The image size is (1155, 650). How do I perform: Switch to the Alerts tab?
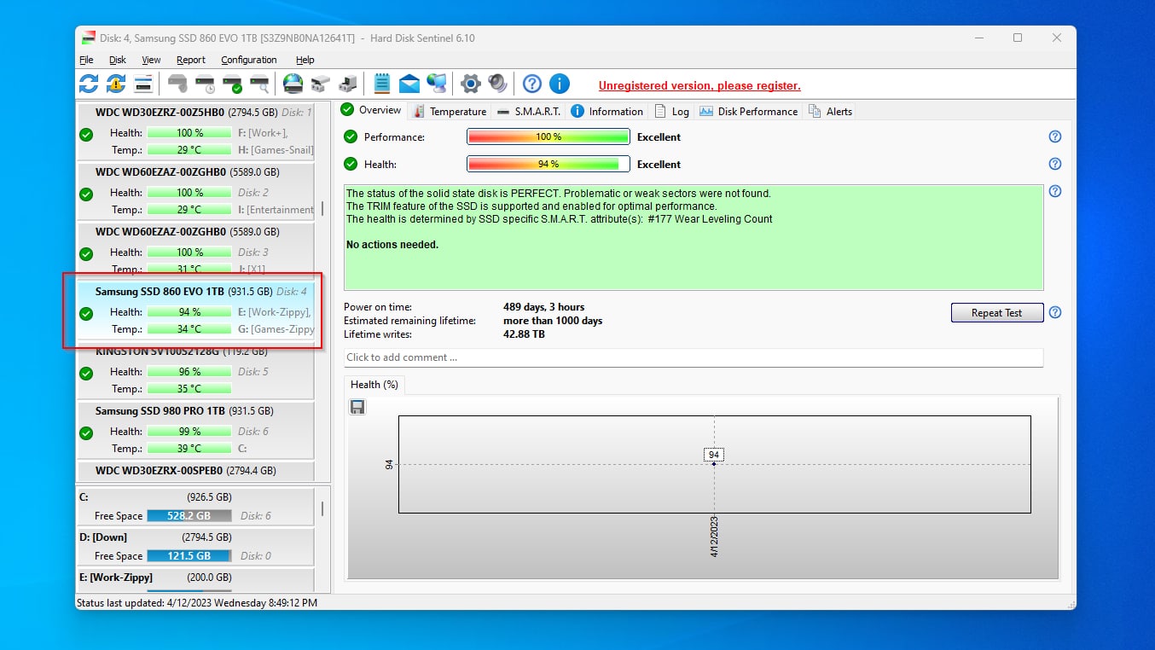tap(829, 111)
